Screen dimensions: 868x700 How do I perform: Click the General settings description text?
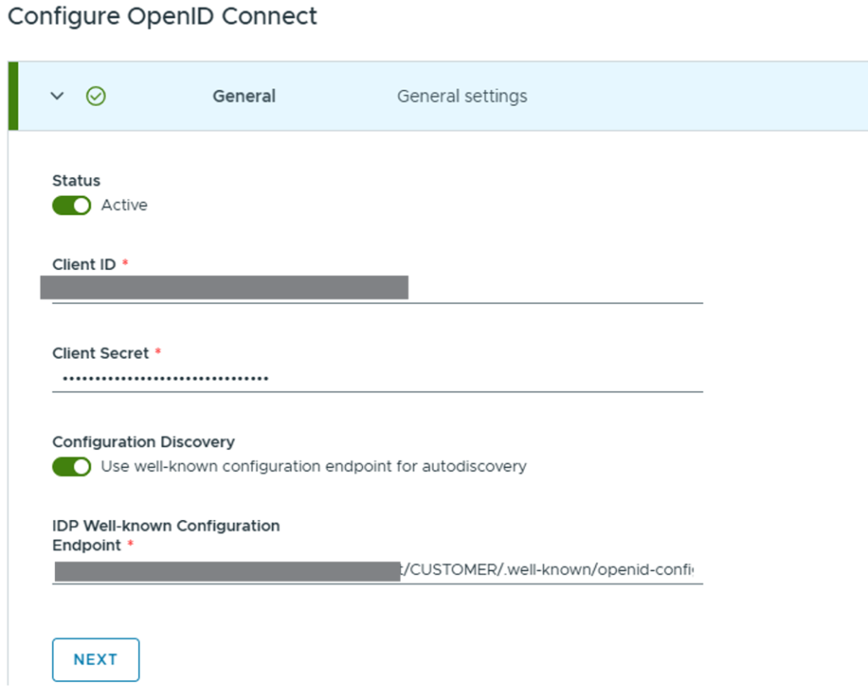(462, 96)
